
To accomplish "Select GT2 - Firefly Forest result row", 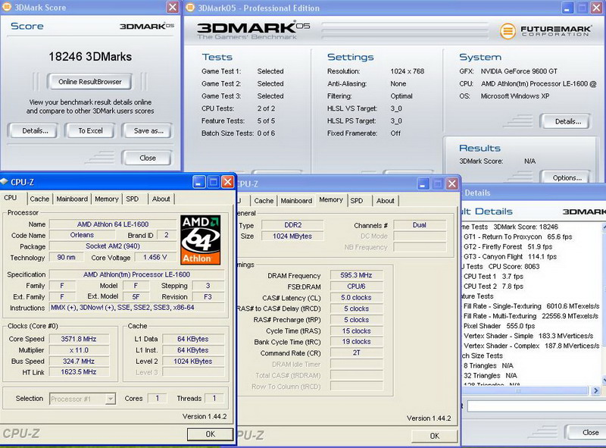I will 508,247.
